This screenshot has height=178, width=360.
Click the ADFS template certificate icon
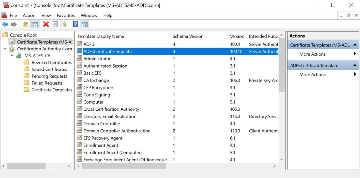click(80, 44)
